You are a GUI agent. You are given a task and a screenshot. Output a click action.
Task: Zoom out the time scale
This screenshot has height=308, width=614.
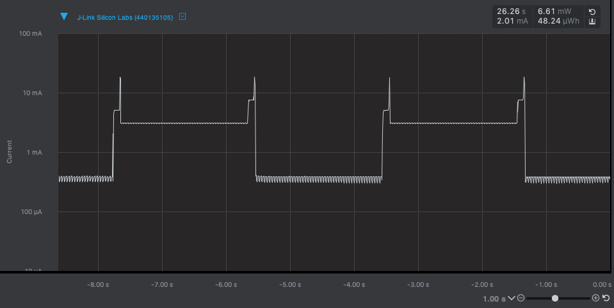(521, 298)
